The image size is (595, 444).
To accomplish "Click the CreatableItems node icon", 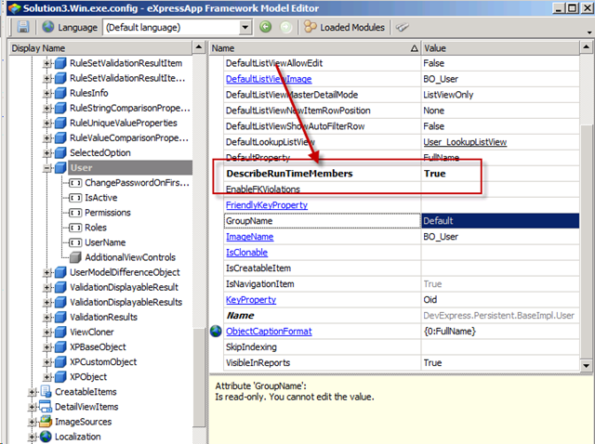I will point(46,392).
